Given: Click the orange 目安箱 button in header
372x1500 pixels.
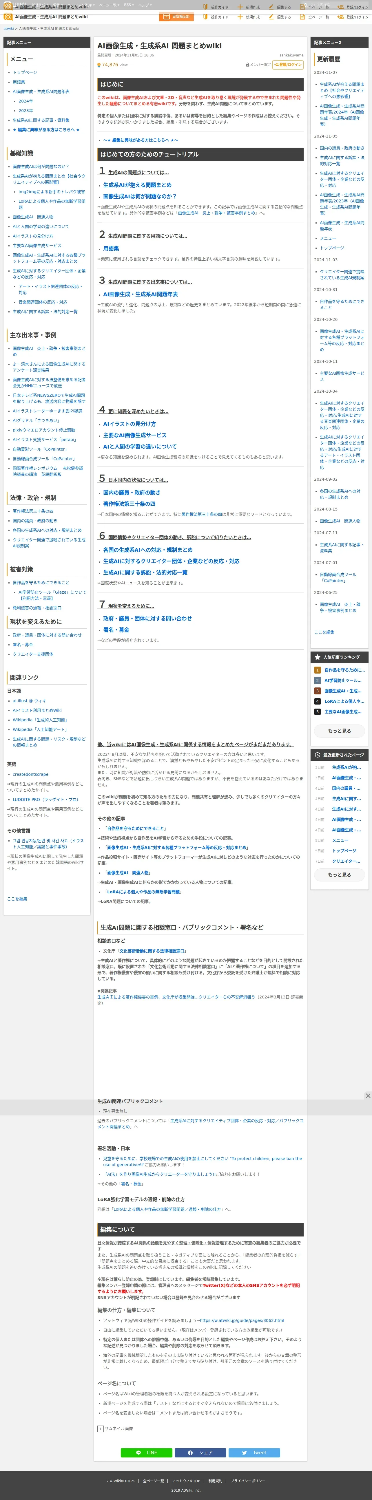Looking at the screenshot, I should point(176,17).
